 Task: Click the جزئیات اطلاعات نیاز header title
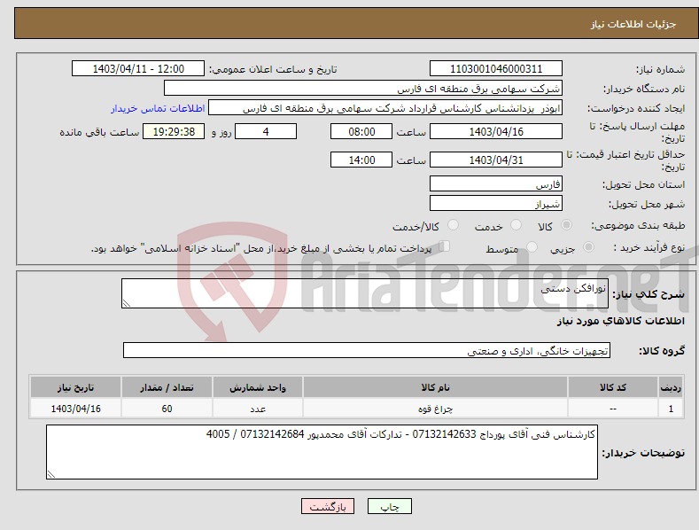633,24
